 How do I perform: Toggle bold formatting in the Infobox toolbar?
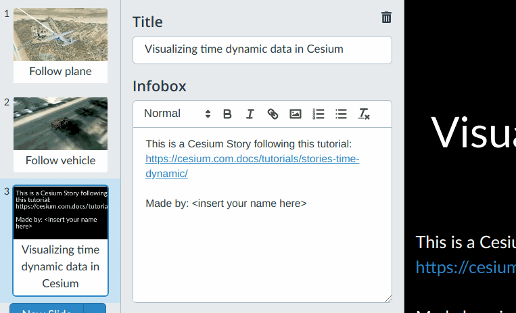coord(227,114)
